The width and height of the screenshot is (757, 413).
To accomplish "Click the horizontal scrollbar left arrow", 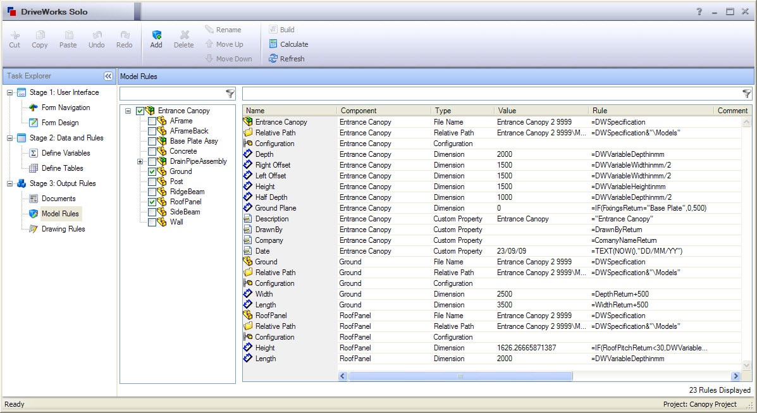I will click(x=343, y=376).
